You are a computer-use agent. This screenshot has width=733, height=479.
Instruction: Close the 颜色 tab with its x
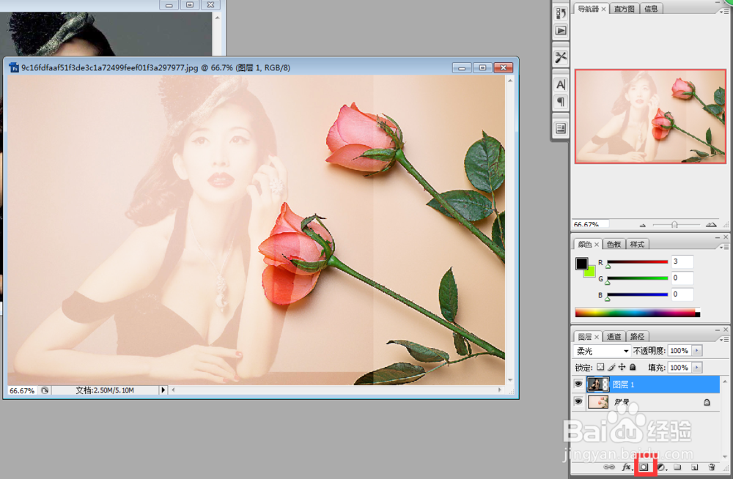597,245
